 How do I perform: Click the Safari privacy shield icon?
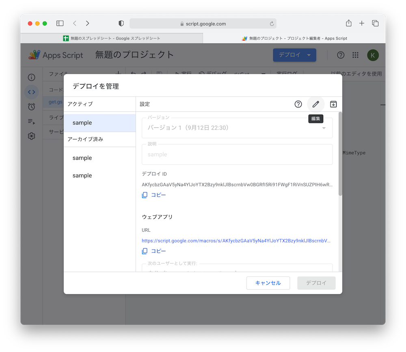121,23
